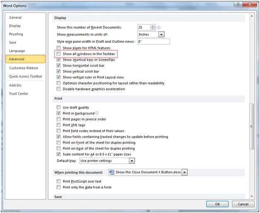Check Print pages in reverse order

(58, 119)
